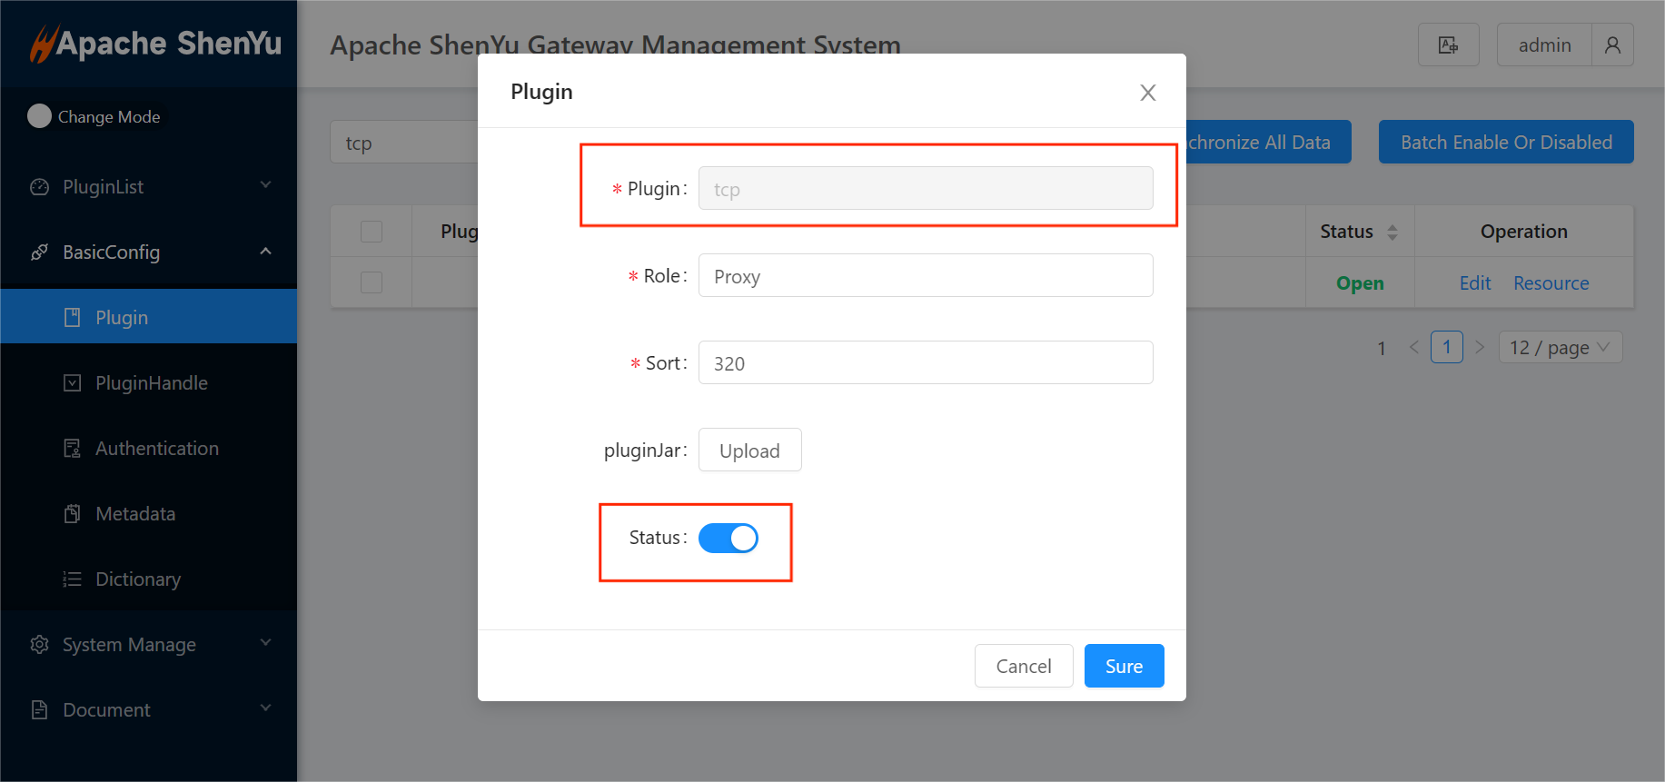
Task: Click the Sure button to confirm
Action: (x=1124, y=667)
